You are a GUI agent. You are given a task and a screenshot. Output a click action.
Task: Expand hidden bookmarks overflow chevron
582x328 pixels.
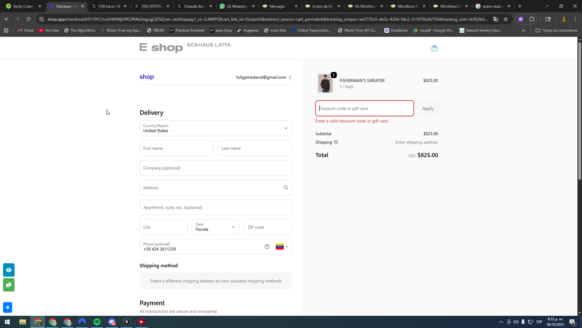[x=523, y=30]
